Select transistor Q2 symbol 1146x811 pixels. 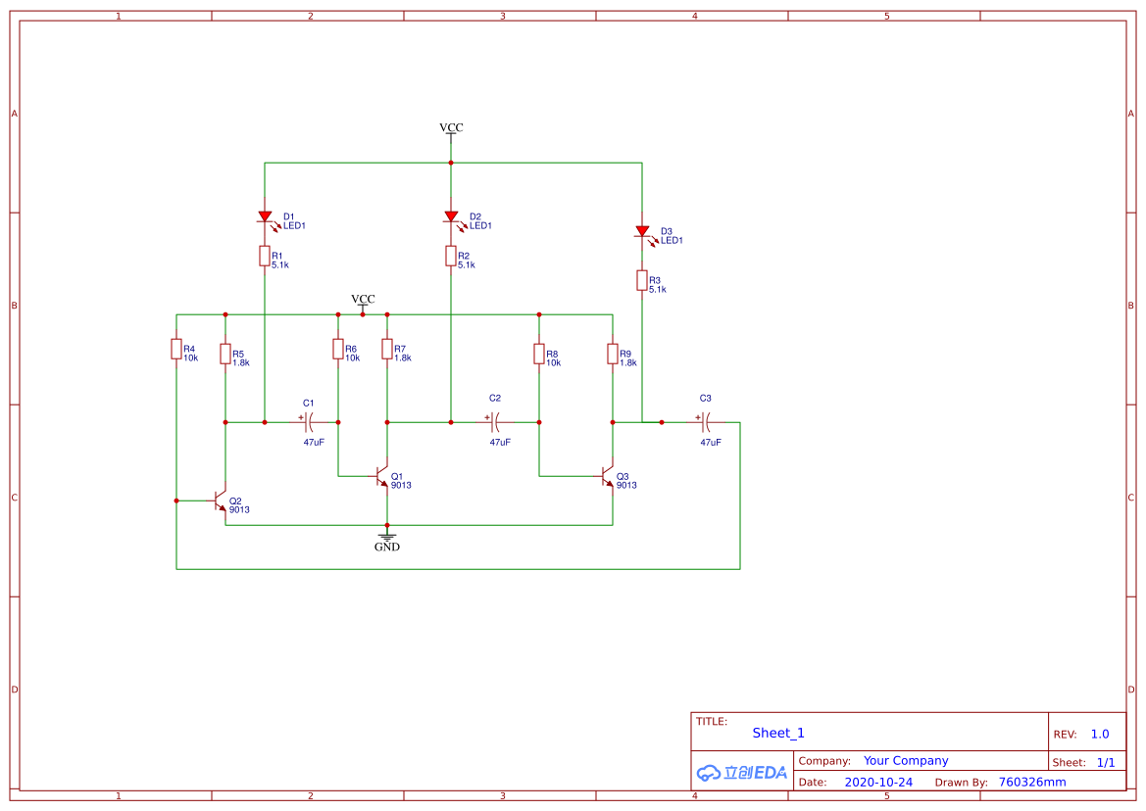click(220, 501)
